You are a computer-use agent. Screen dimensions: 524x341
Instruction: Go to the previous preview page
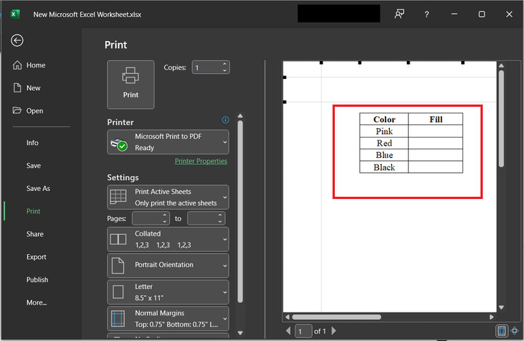[x=289, y=331]
